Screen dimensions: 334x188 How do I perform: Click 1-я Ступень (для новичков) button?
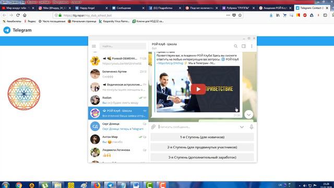pos(202,137)
